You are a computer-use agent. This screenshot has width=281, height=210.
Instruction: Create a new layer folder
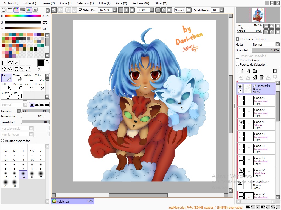(255, 71)
